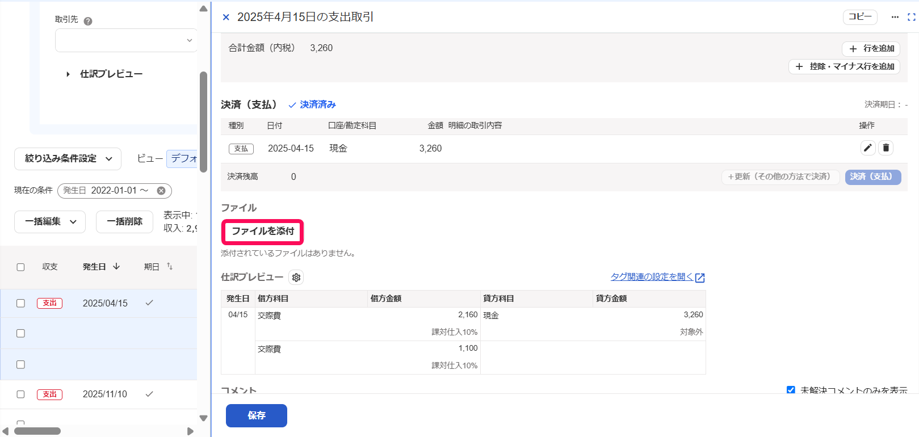Edit the 支払 settlement row with pencil icon
The width and height of the screenshot is (919, 437).
click(x=868, y=148)
